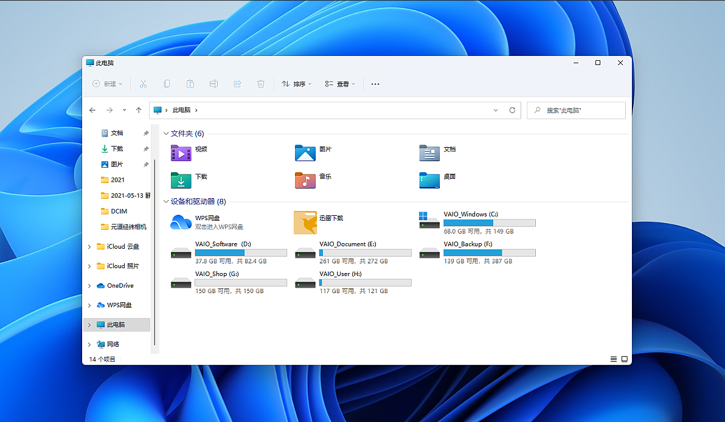This screenshot has height=422, width=725.
Task: Open recent locations dropdown near navigation arrows
Action: (124, 110)
